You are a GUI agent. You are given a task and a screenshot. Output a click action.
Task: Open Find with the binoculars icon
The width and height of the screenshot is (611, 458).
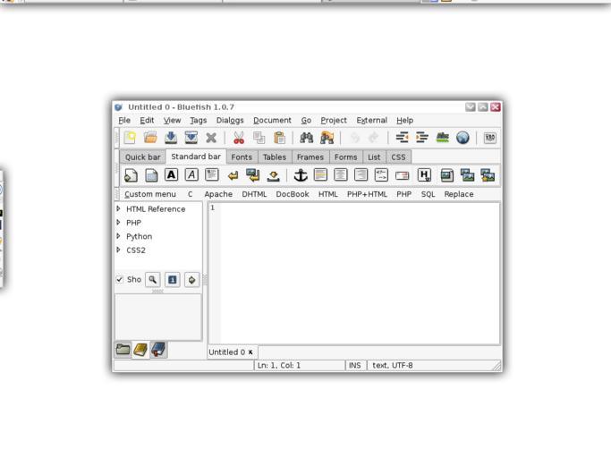pos(306,138)
